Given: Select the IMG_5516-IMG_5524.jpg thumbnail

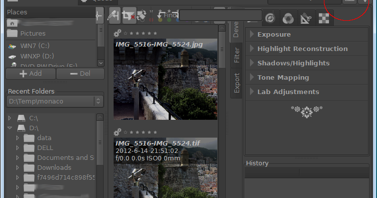Looking at the screenshot, I should click(x=165, y=79).
